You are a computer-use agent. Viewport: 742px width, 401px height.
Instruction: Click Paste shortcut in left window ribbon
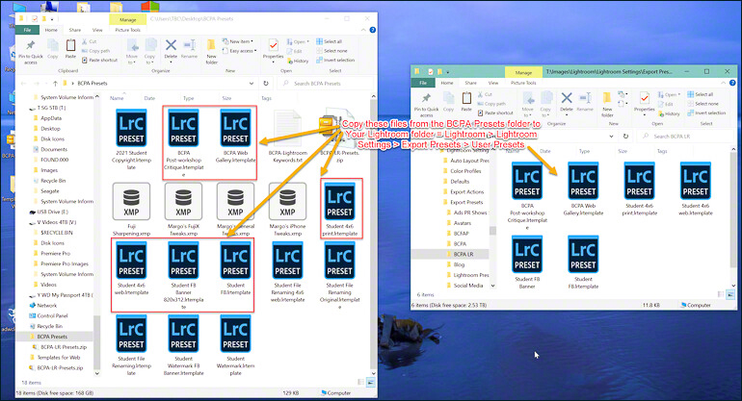pos(100,60)
